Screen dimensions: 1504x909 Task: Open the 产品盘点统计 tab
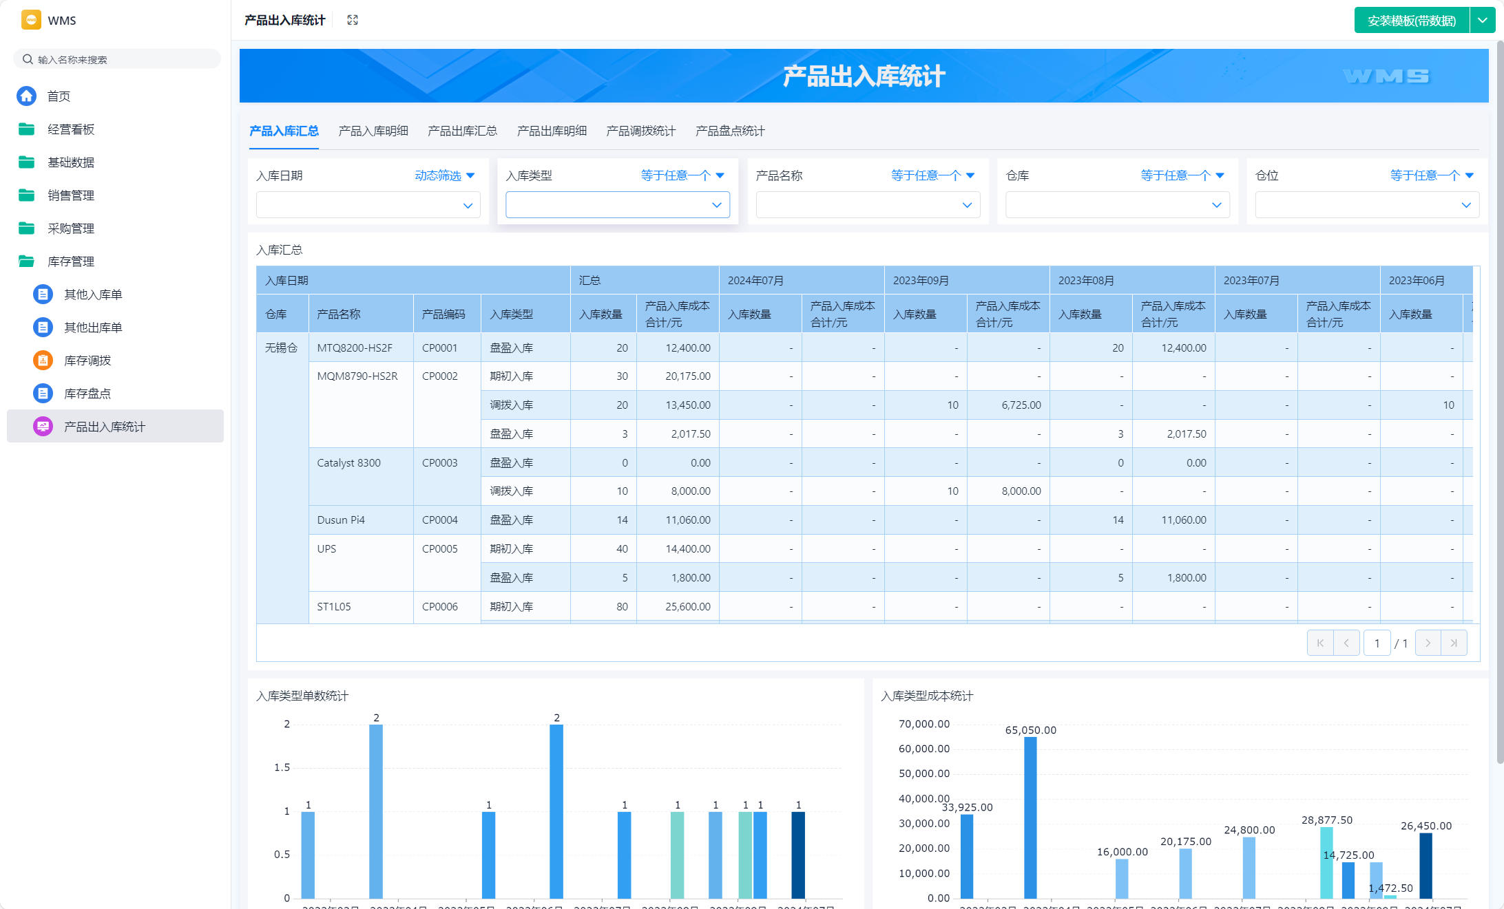730,131
